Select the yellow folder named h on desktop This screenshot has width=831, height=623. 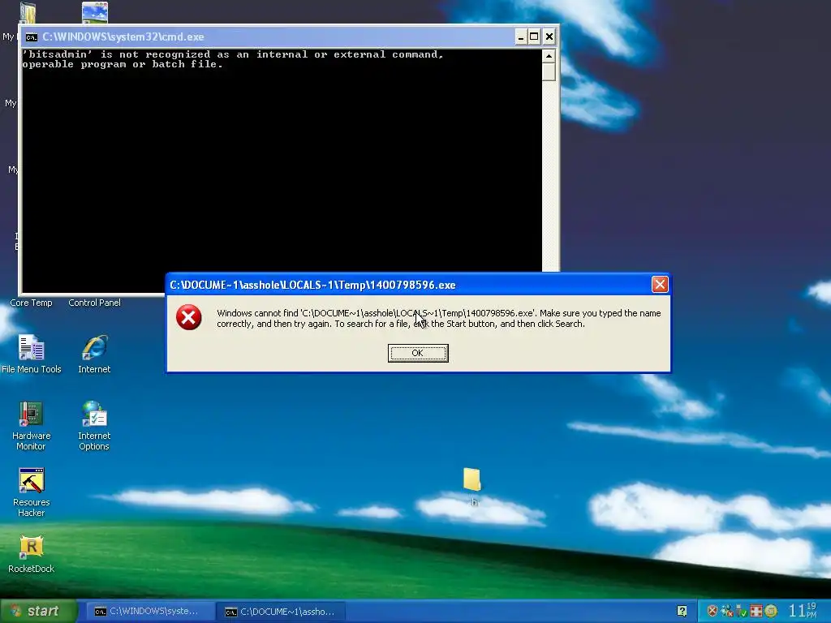pos(471,487)
